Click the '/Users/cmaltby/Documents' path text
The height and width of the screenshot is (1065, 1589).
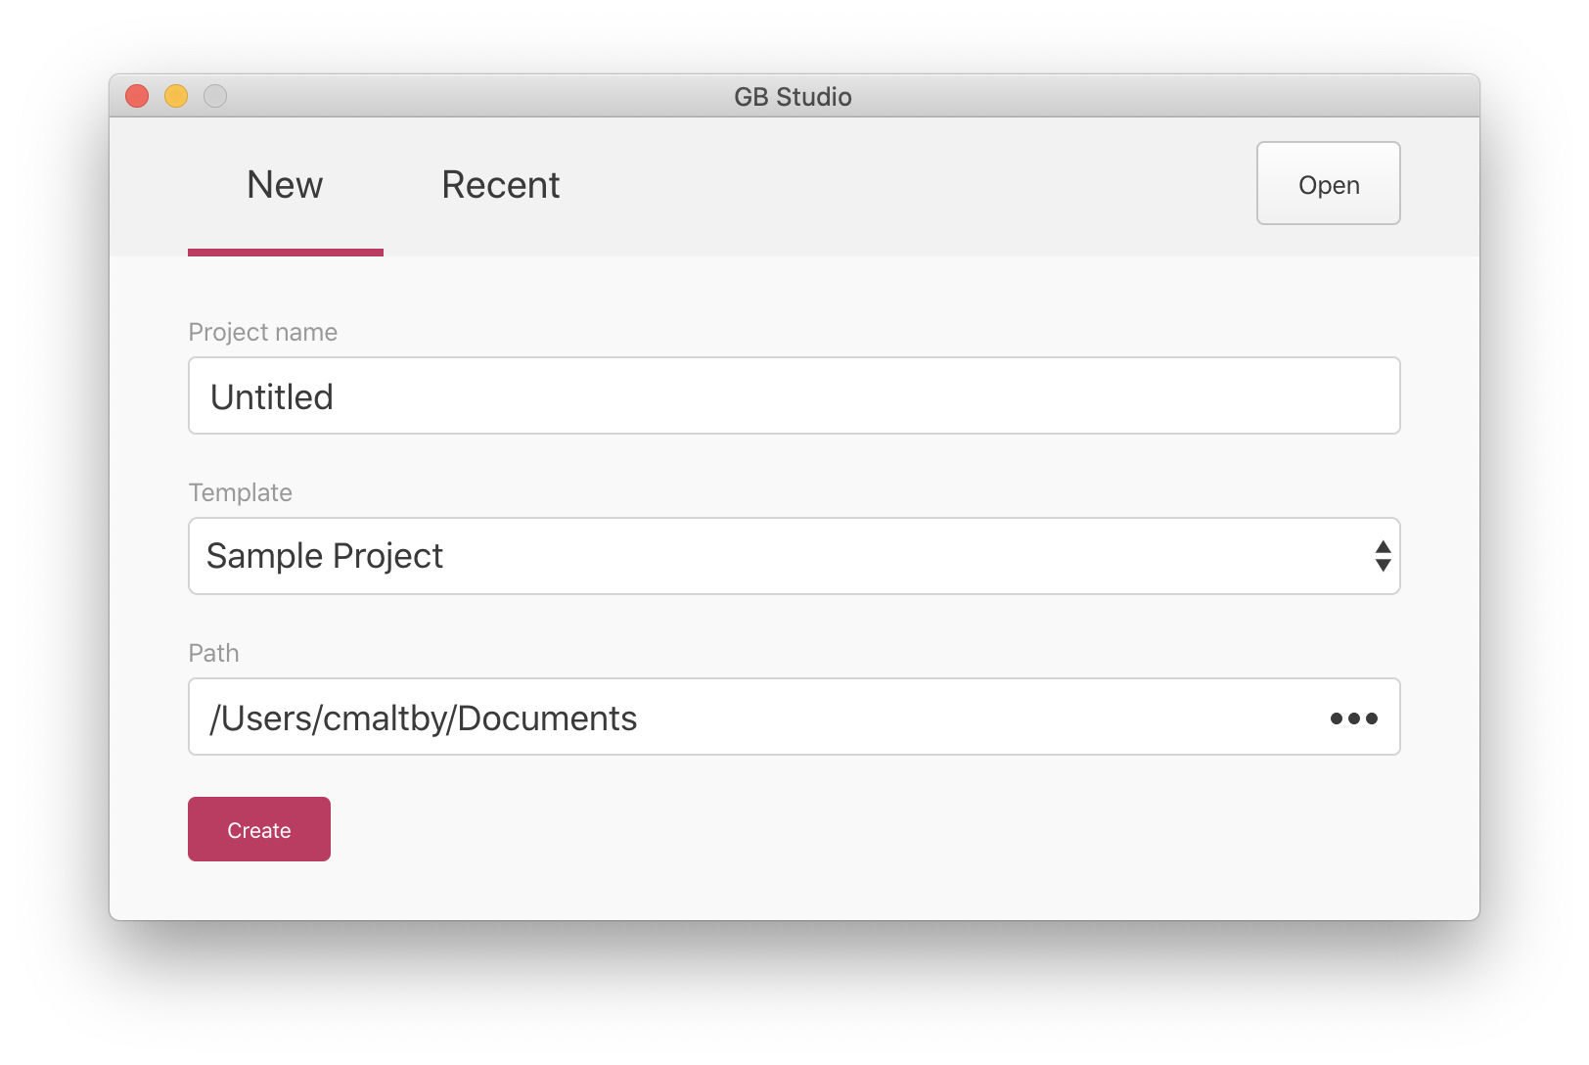pos(423,718)
